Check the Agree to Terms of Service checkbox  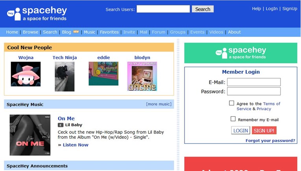click(231, 103)
